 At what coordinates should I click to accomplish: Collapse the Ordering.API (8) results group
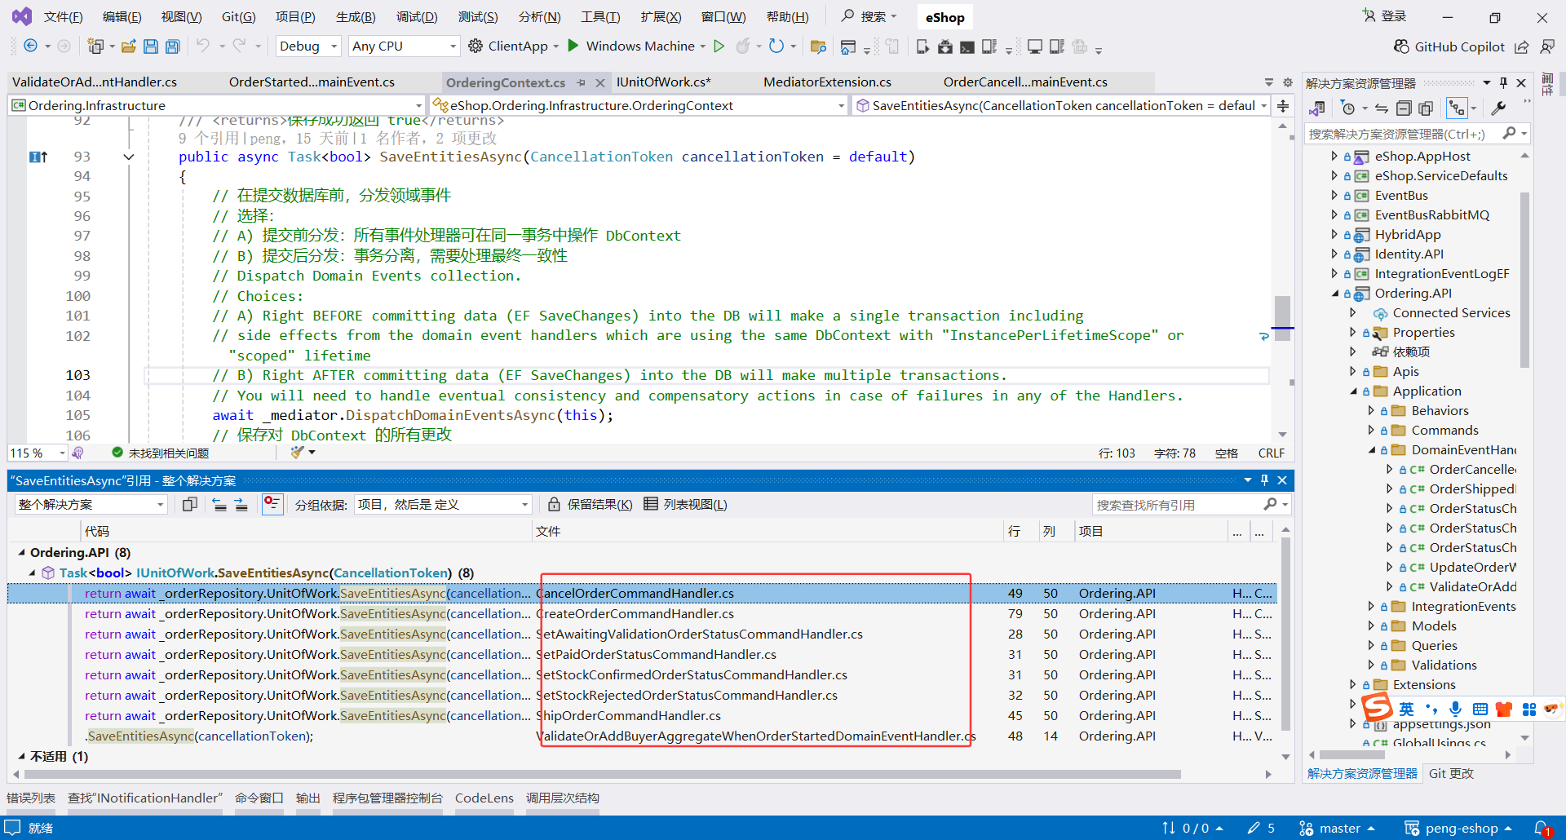tap(22, 553)
